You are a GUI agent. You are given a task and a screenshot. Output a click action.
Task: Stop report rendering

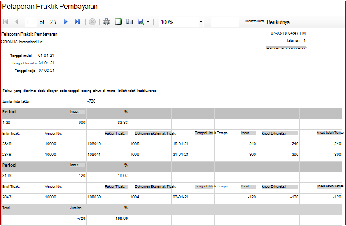[x=92, y=22]
